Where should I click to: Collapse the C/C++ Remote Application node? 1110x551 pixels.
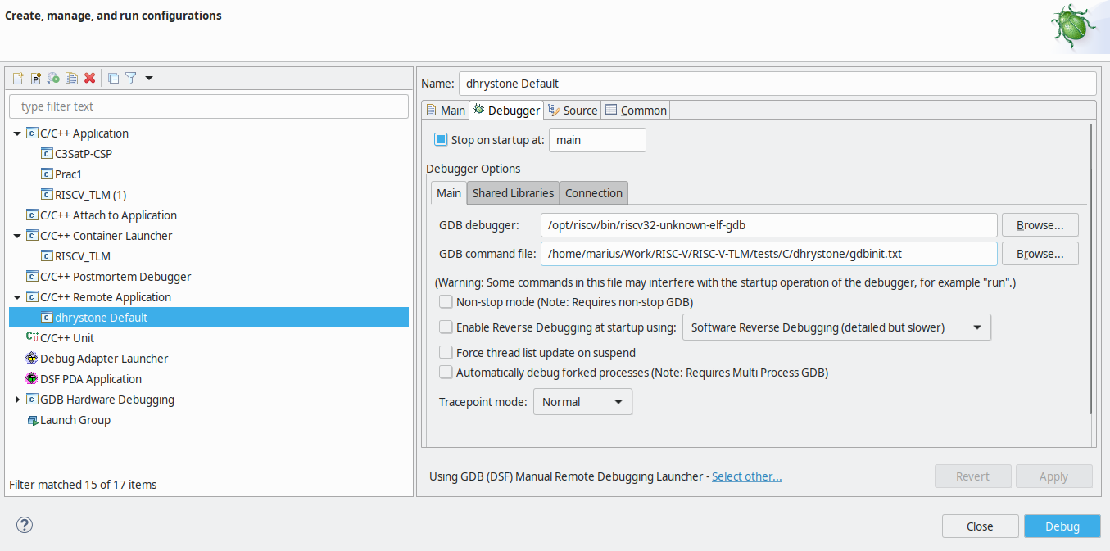click(x=17, y=297)
